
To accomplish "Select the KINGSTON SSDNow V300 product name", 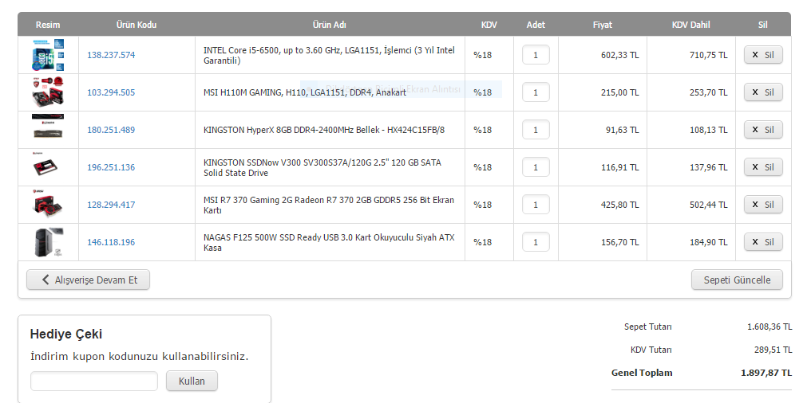I will (x=322, y=168).
